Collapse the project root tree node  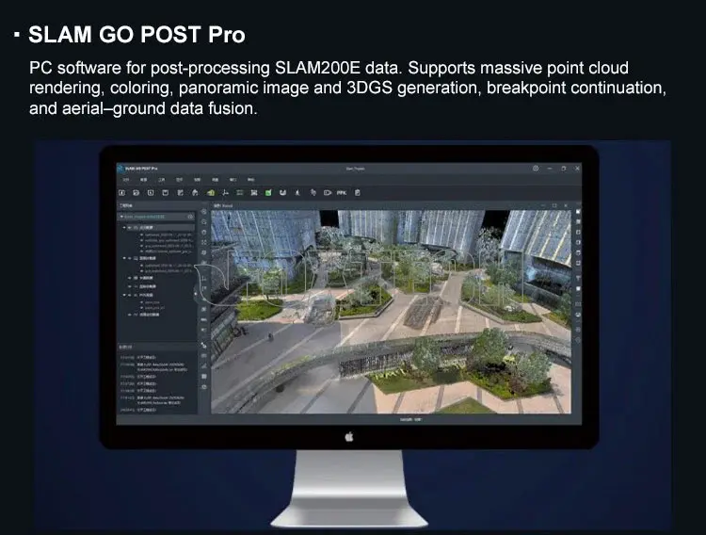[x=121, y=216]
